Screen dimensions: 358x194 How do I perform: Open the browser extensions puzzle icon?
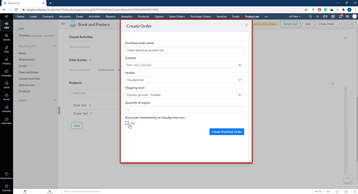[x=343, y=10]
